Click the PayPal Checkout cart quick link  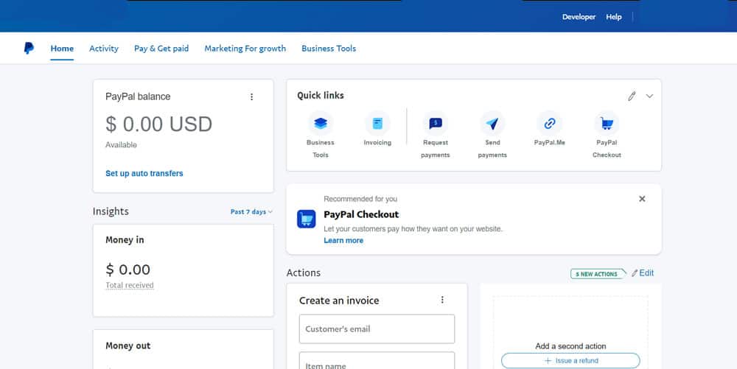pos(607,123)
